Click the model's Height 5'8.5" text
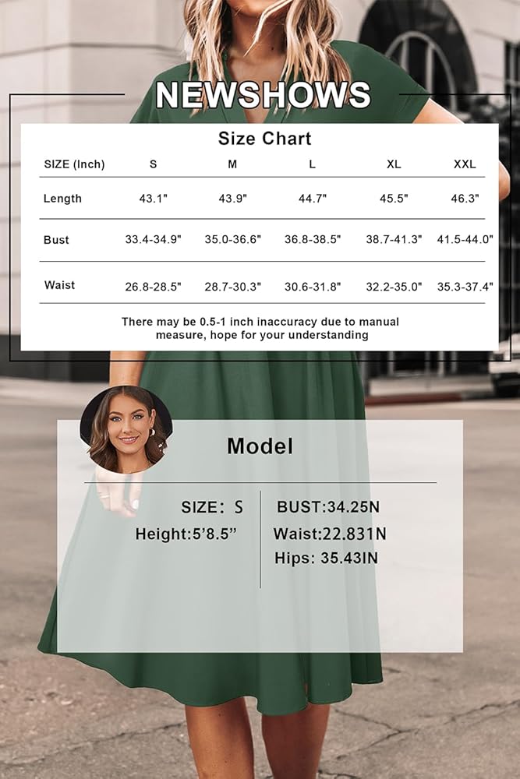This screenshot has width=520, height=779. 186,534
